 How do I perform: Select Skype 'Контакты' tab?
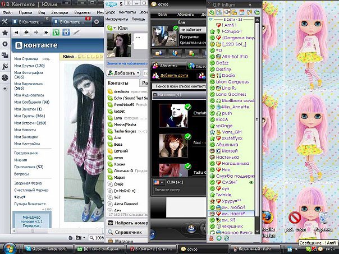click(x=122, y=83)
